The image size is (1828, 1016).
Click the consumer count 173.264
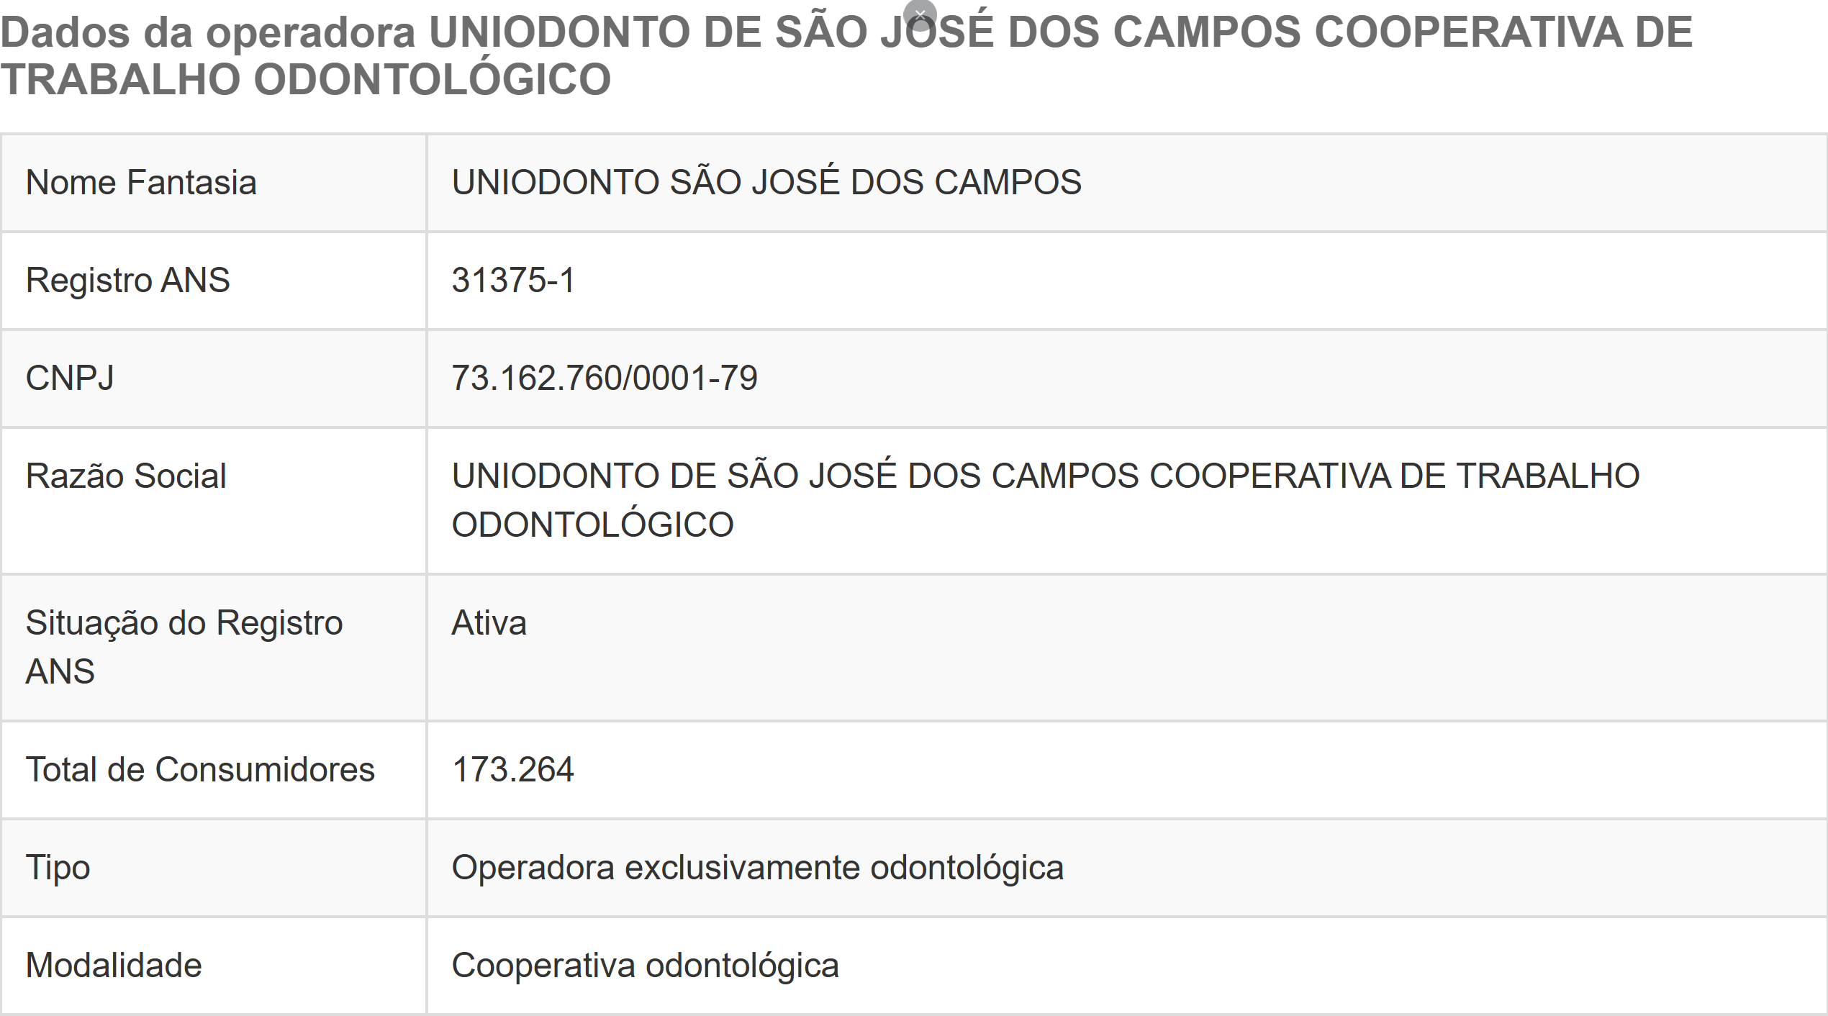[x=512, y=769]
